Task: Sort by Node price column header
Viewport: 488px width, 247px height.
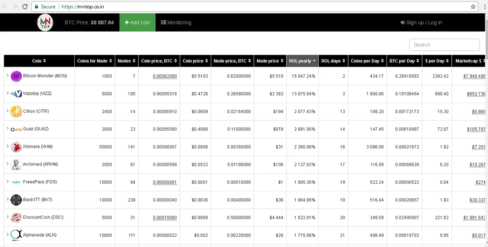Action: (270, 61)
